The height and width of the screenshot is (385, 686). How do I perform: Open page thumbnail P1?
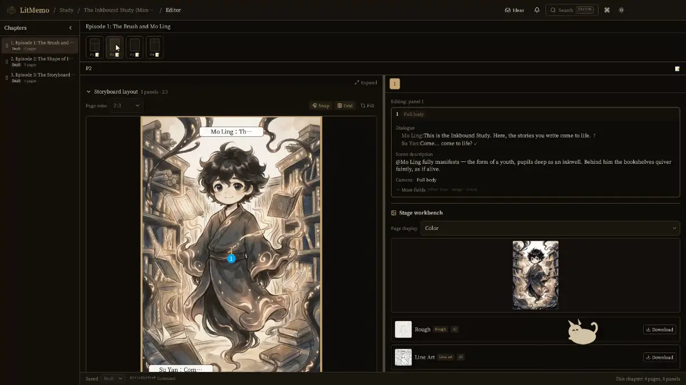tap(94, 47)
